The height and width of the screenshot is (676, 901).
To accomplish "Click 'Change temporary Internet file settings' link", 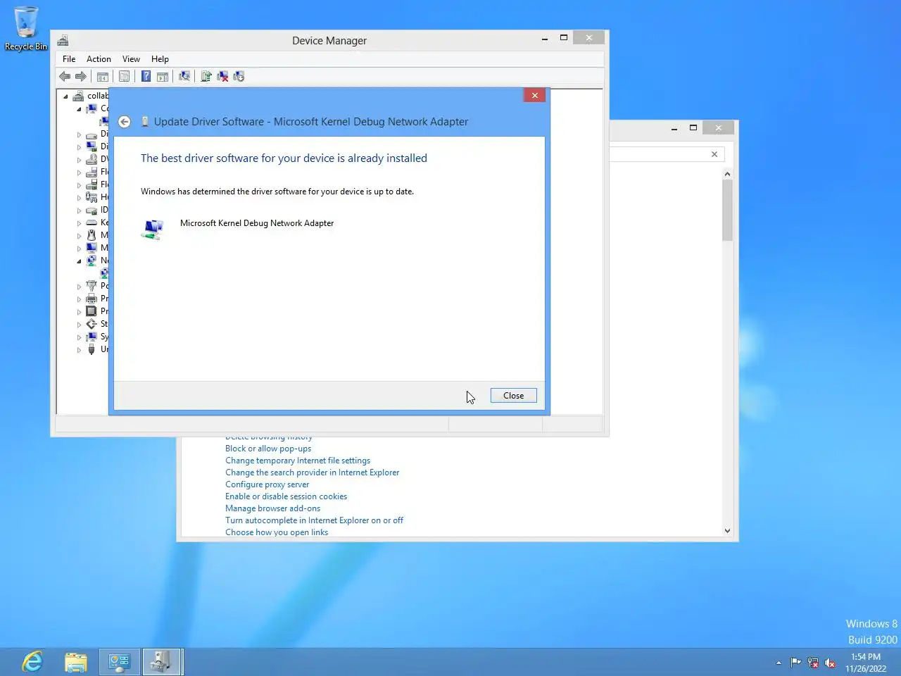I will [298, 461].
